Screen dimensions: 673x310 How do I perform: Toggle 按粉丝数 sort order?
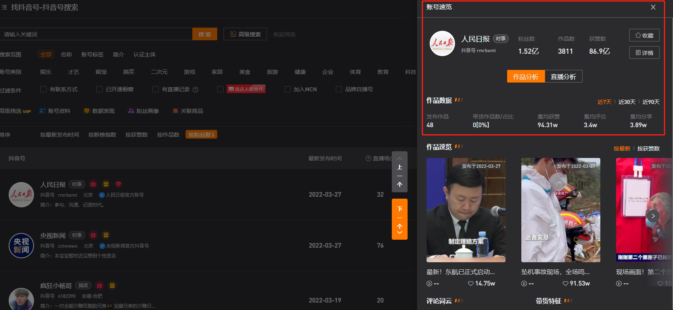click(x=201, y=135)
